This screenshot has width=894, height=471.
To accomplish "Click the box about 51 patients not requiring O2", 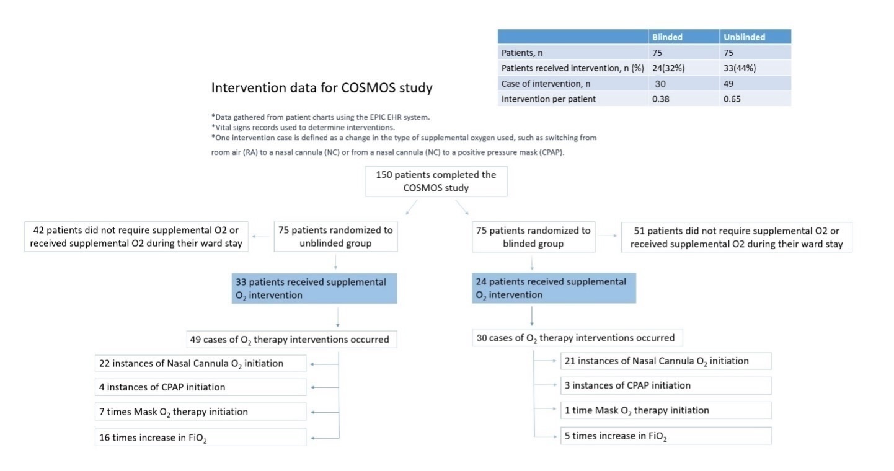I will click(x=737, y=237).
